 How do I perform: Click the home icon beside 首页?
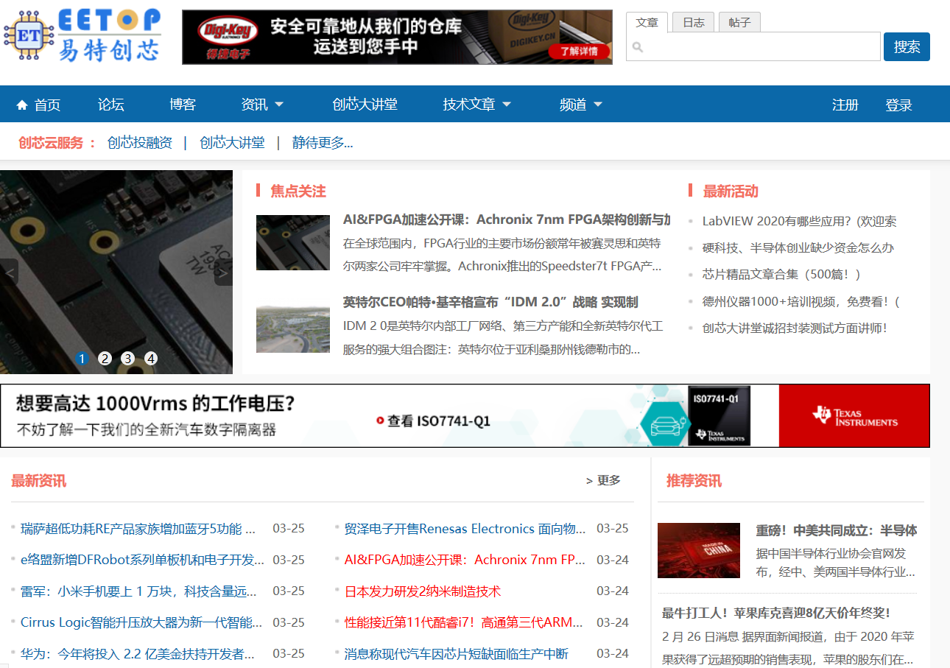22,105
